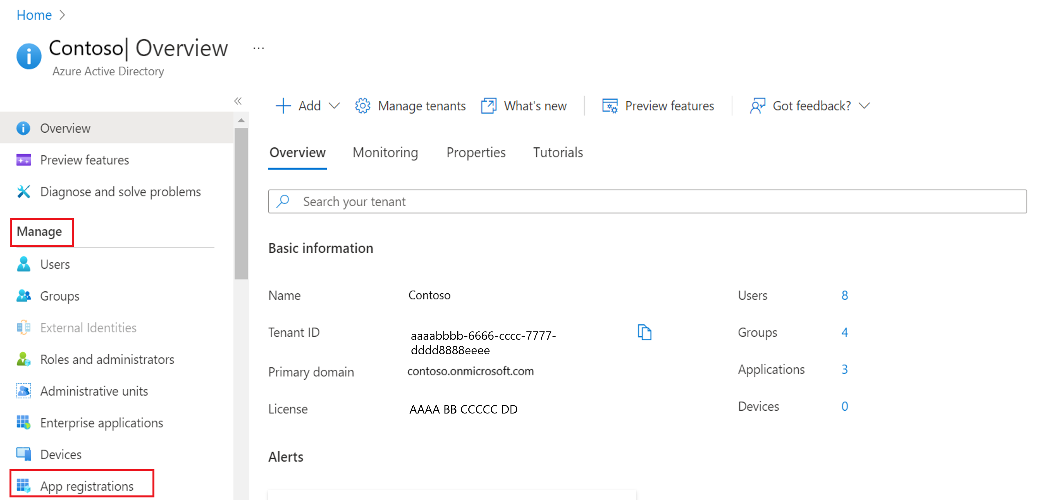
Task: Click the Roles and administrators icon
Action: point(23,359)
